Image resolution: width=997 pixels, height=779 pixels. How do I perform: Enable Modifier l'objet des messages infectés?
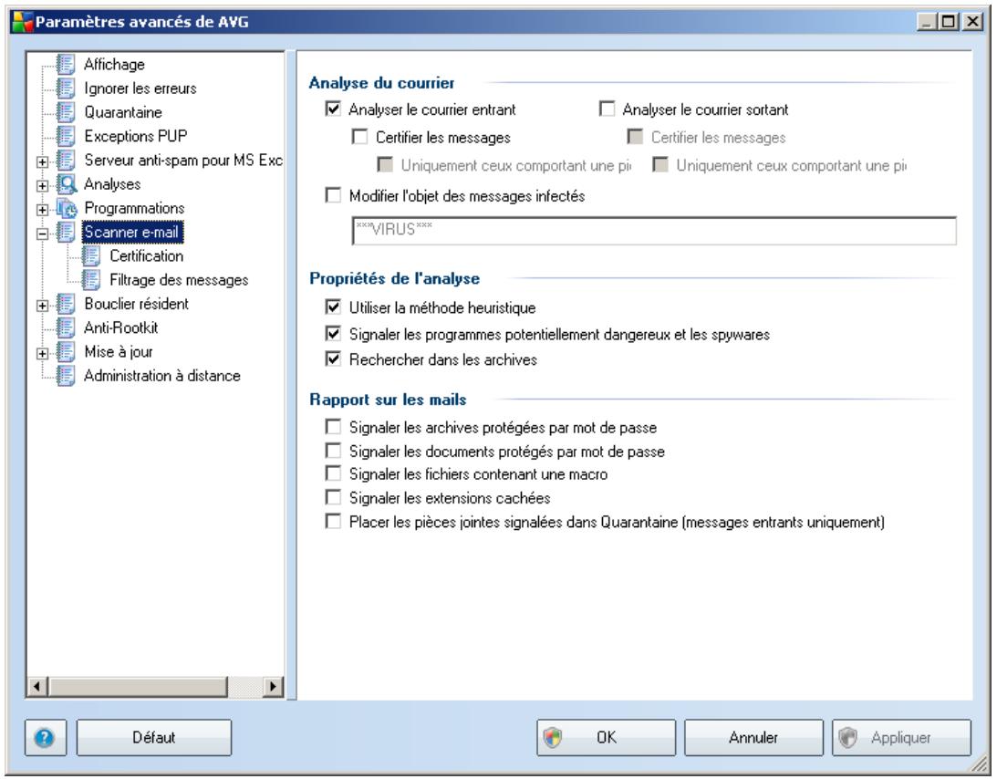(333, 194)
